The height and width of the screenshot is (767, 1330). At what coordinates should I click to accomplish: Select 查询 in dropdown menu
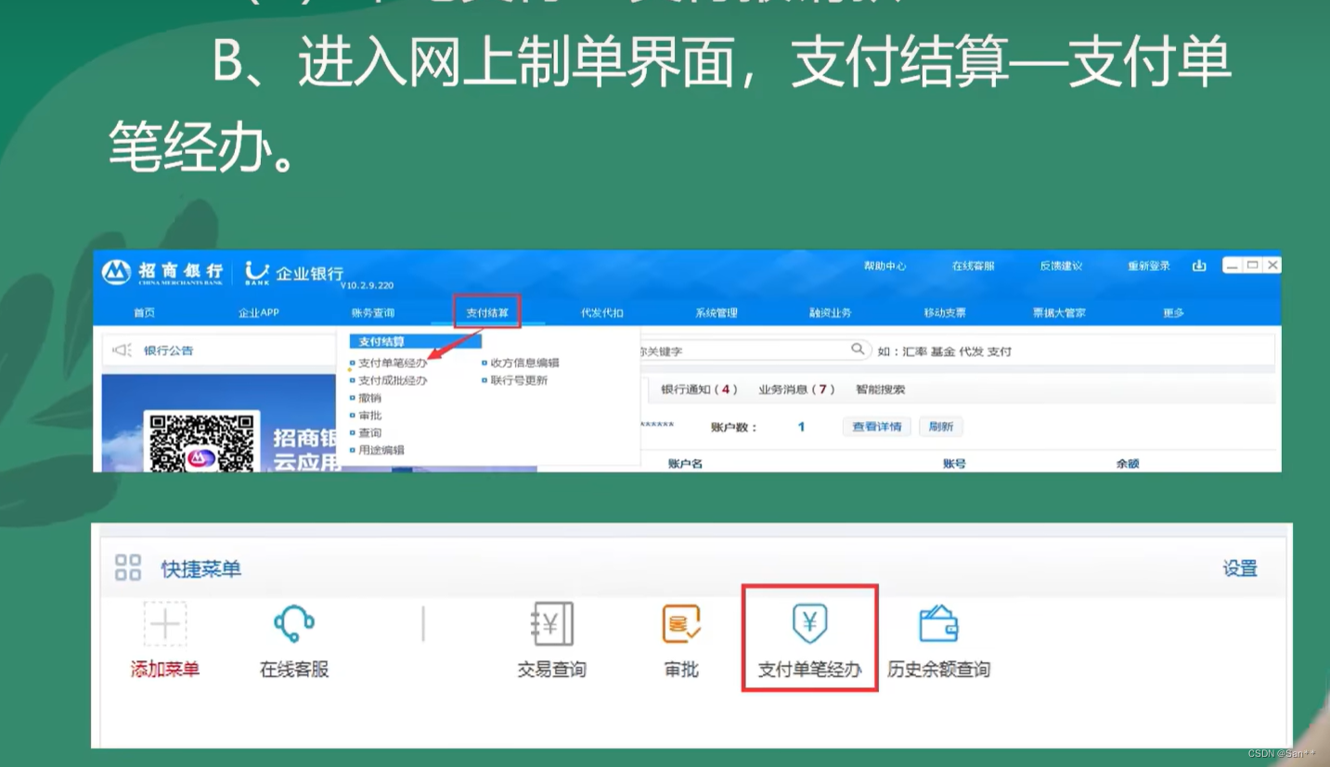point(369,433)
